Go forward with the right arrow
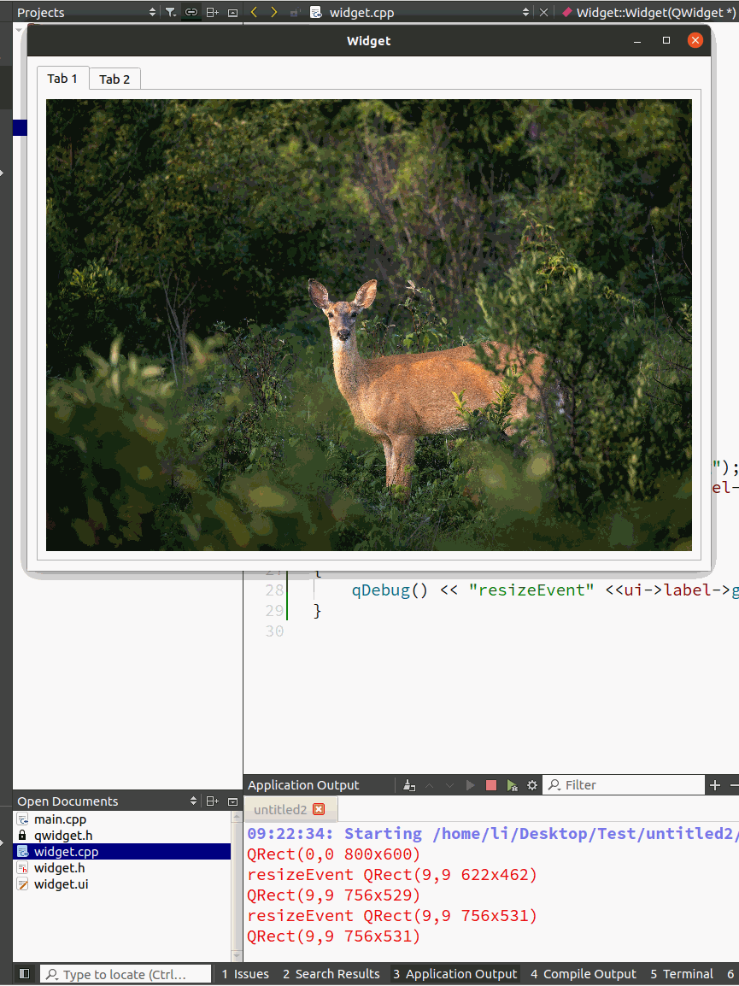 pos(273,12)
